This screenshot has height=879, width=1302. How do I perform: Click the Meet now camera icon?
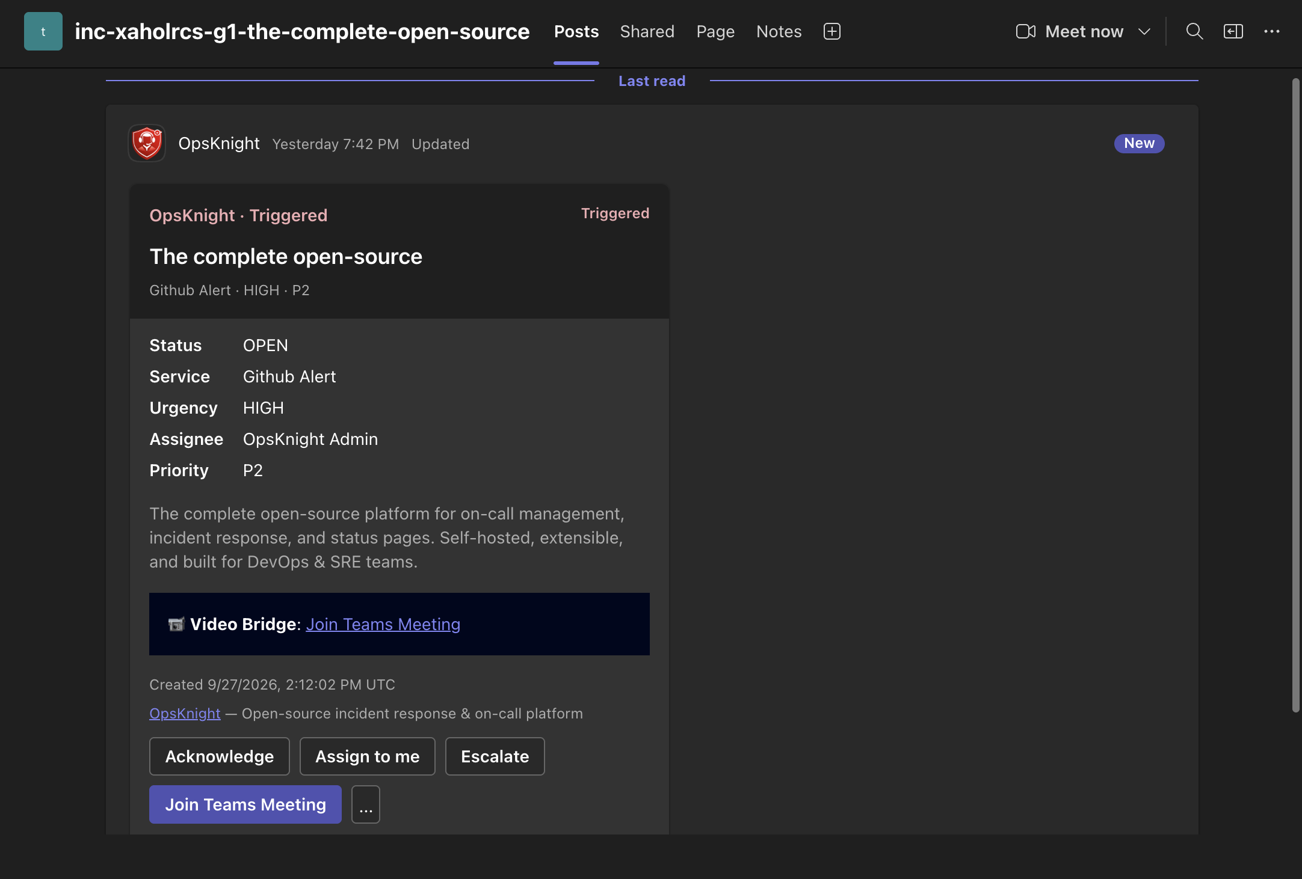click(x=1026, y=31)
